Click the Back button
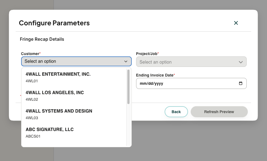267x161 pixels. pos(176,112)
